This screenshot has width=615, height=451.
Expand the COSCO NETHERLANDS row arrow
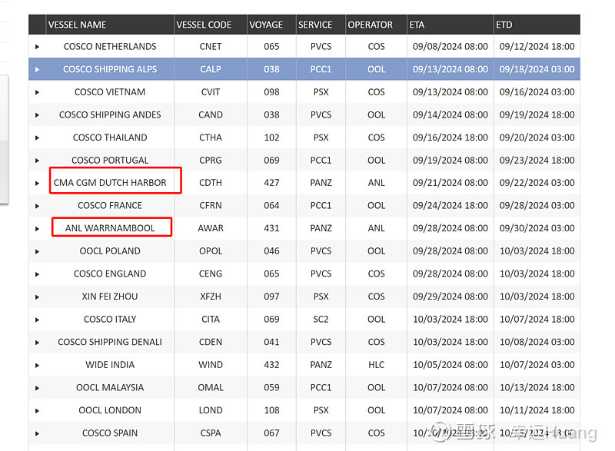click(x=37, y=47)
